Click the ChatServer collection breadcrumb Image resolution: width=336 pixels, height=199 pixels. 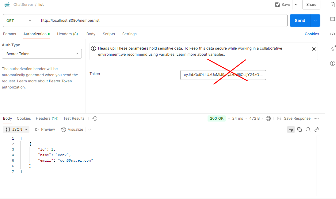click(23, 5)
